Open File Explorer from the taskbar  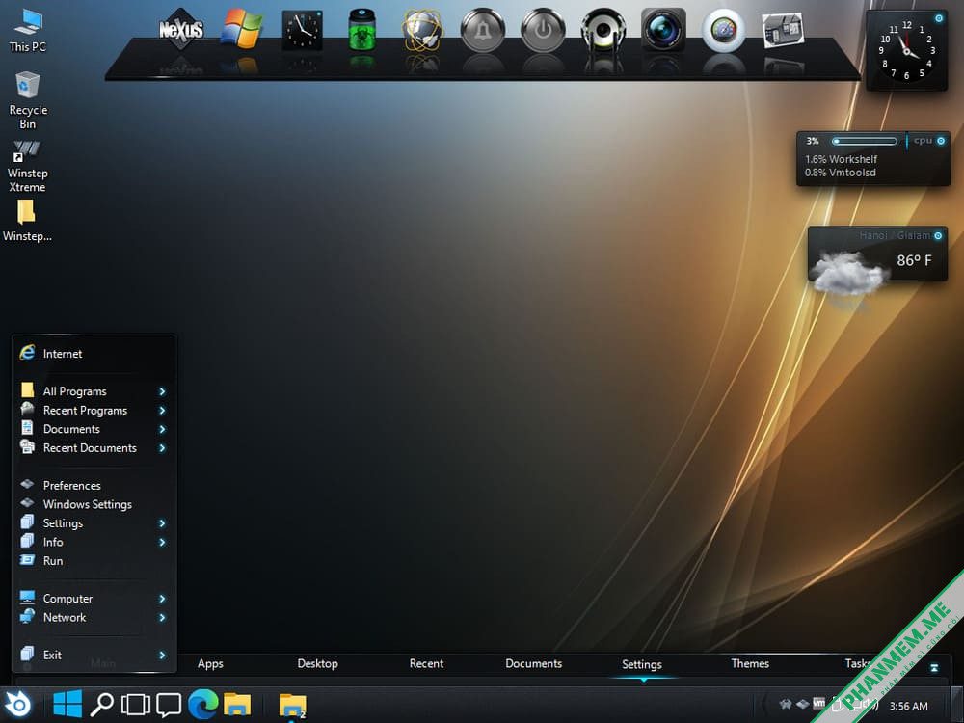point(237,705)
